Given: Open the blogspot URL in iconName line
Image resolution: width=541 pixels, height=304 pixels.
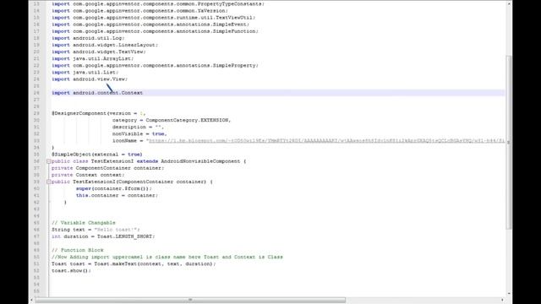Looking at the screenshot, I should (326, 141).
